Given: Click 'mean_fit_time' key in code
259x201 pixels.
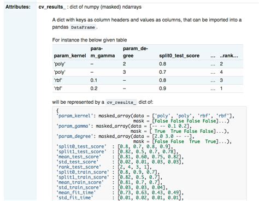Looking at the screenshot, I should pos(76,192).
